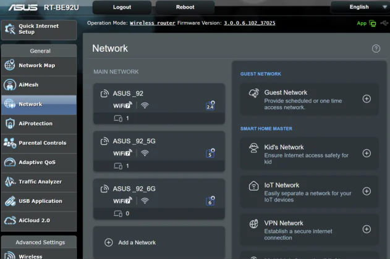Open the Wireless router operation mode link
This screenshot has height=259, width=390.
[x=153, y=23]
